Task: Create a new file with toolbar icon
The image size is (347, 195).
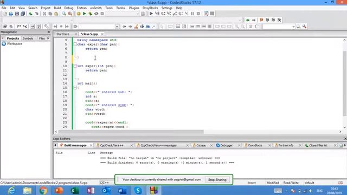Action: 5,14
